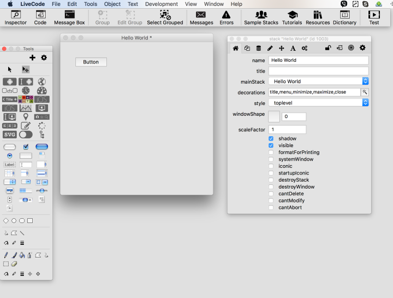Screen dimensions: 393x298
Task: Expand the mainStack dropdown
Action: pos(319,81)
